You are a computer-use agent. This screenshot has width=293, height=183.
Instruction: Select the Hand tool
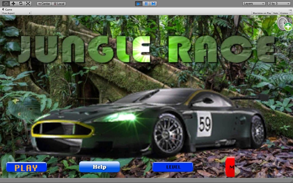click(6, 4)
